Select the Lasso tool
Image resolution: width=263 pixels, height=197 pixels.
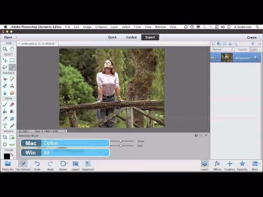pyautogui.click(x=5, y=67)
